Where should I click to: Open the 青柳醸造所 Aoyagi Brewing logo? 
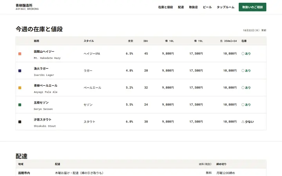tap(27, 7)
